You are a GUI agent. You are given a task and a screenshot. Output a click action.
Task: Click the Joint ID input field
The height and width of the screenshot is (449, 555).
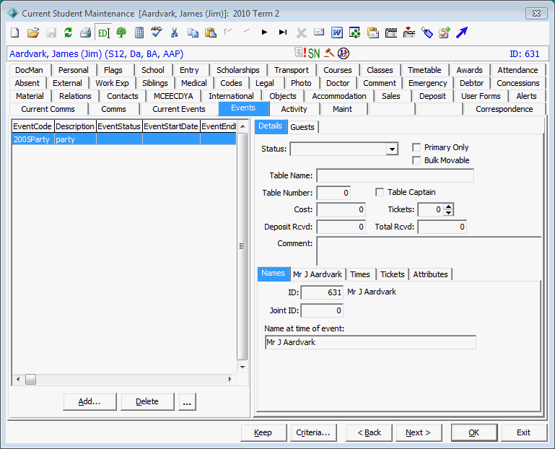322,311
